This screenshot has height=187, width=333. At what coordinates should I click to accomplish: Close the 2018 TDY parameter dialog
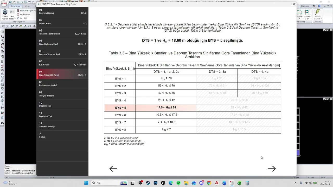coord(294,4)
